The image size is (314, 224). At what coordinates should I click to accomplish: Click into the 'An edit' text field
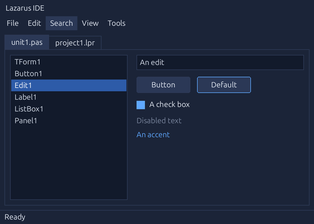pyautogui.click(x=220, y=62)
